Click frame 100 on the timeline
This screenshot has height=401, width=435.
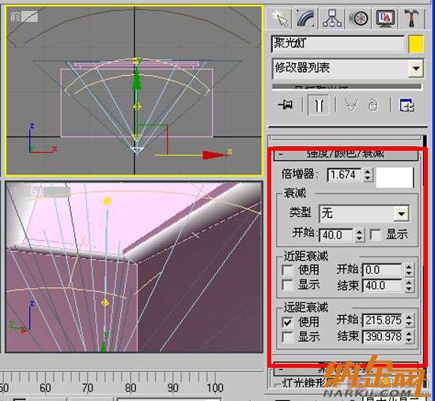[x=215, y=388]
